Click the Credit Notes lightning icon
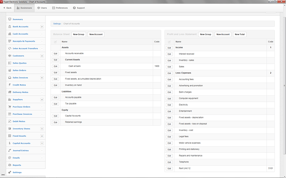286x178 pixels. tap(10, 85)
